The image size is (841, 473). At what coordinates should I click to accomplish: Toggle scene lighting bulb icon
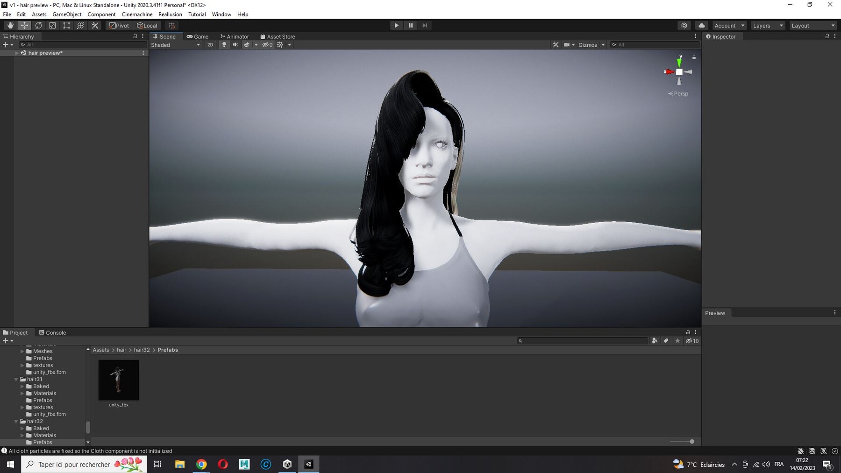tap(224, 45)
